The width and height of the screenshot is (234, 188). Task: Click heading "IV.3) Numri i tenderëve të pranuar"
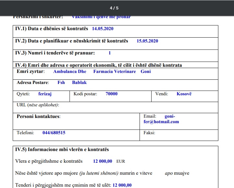pos(55,53)
